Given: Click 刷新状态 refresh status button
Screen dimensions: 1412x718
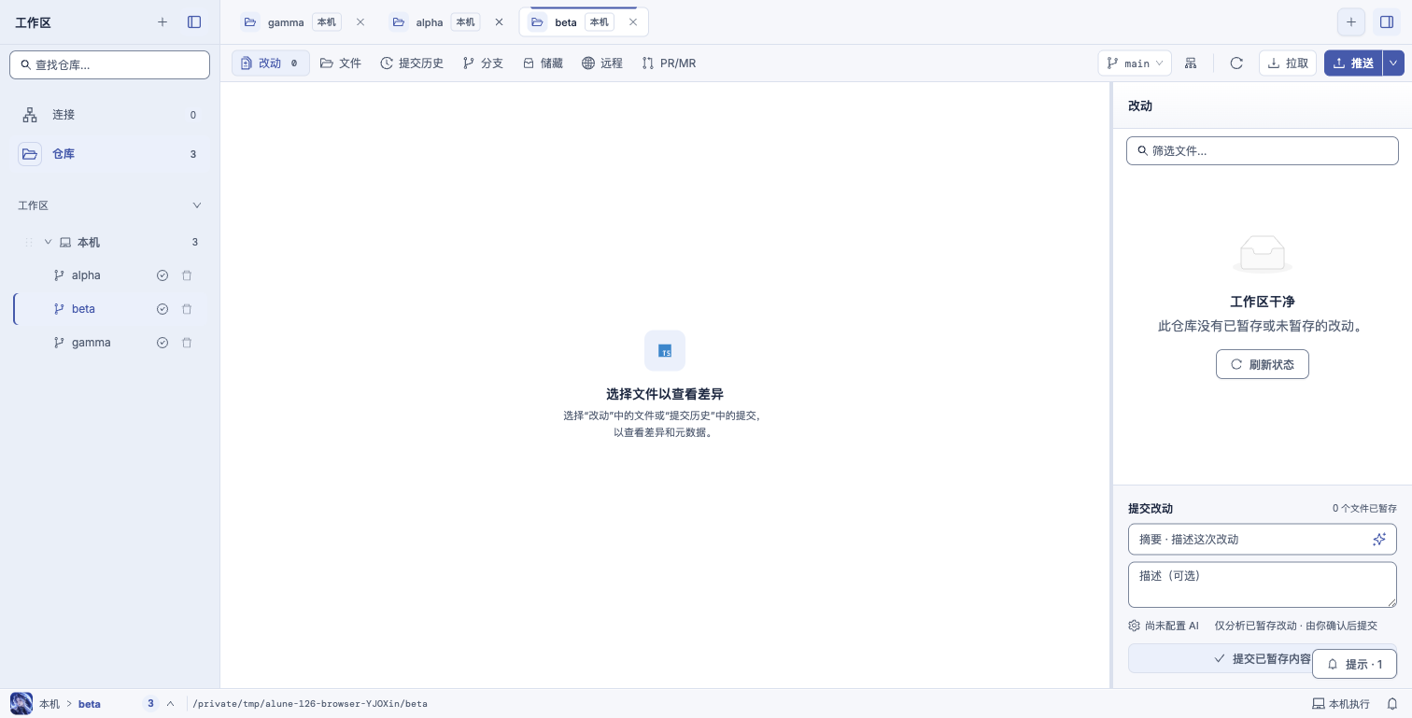Looking at the screenshot, I should [x=1263, y=364].
